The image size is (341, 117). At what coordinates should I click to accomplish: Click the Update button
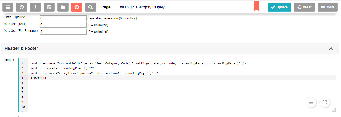(279, 7)
